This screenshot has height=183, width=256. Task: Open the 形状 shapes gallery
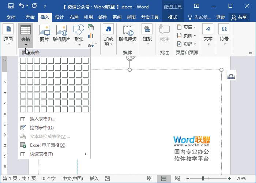coord(79,35)
